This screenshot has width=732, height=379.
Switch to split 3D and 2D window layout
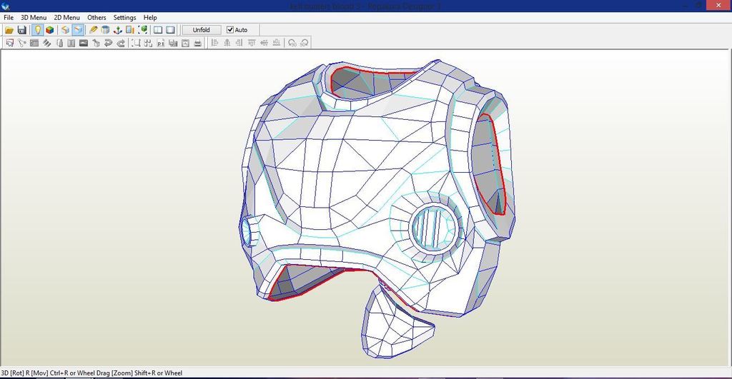point(158,30)
